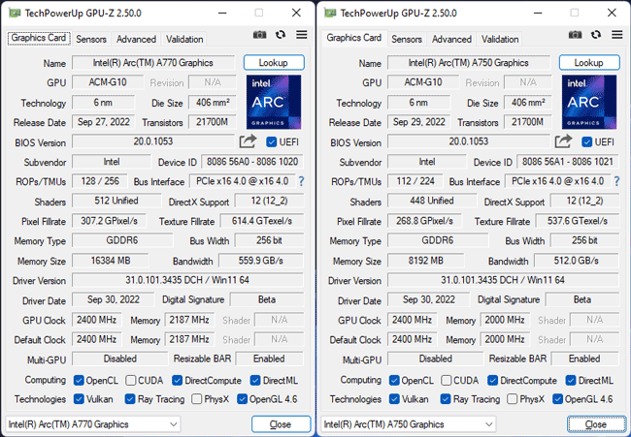Switch to Sensors tab in A770 window
The width and height of the screenshot is (631, 437).
[x=91, y=40]
